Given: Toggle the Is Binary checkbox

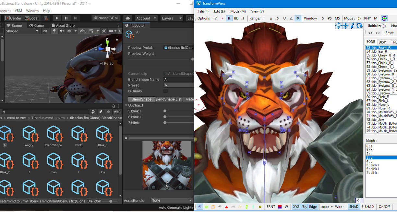Looking at the screenshot, I should [x=165, y=91].
